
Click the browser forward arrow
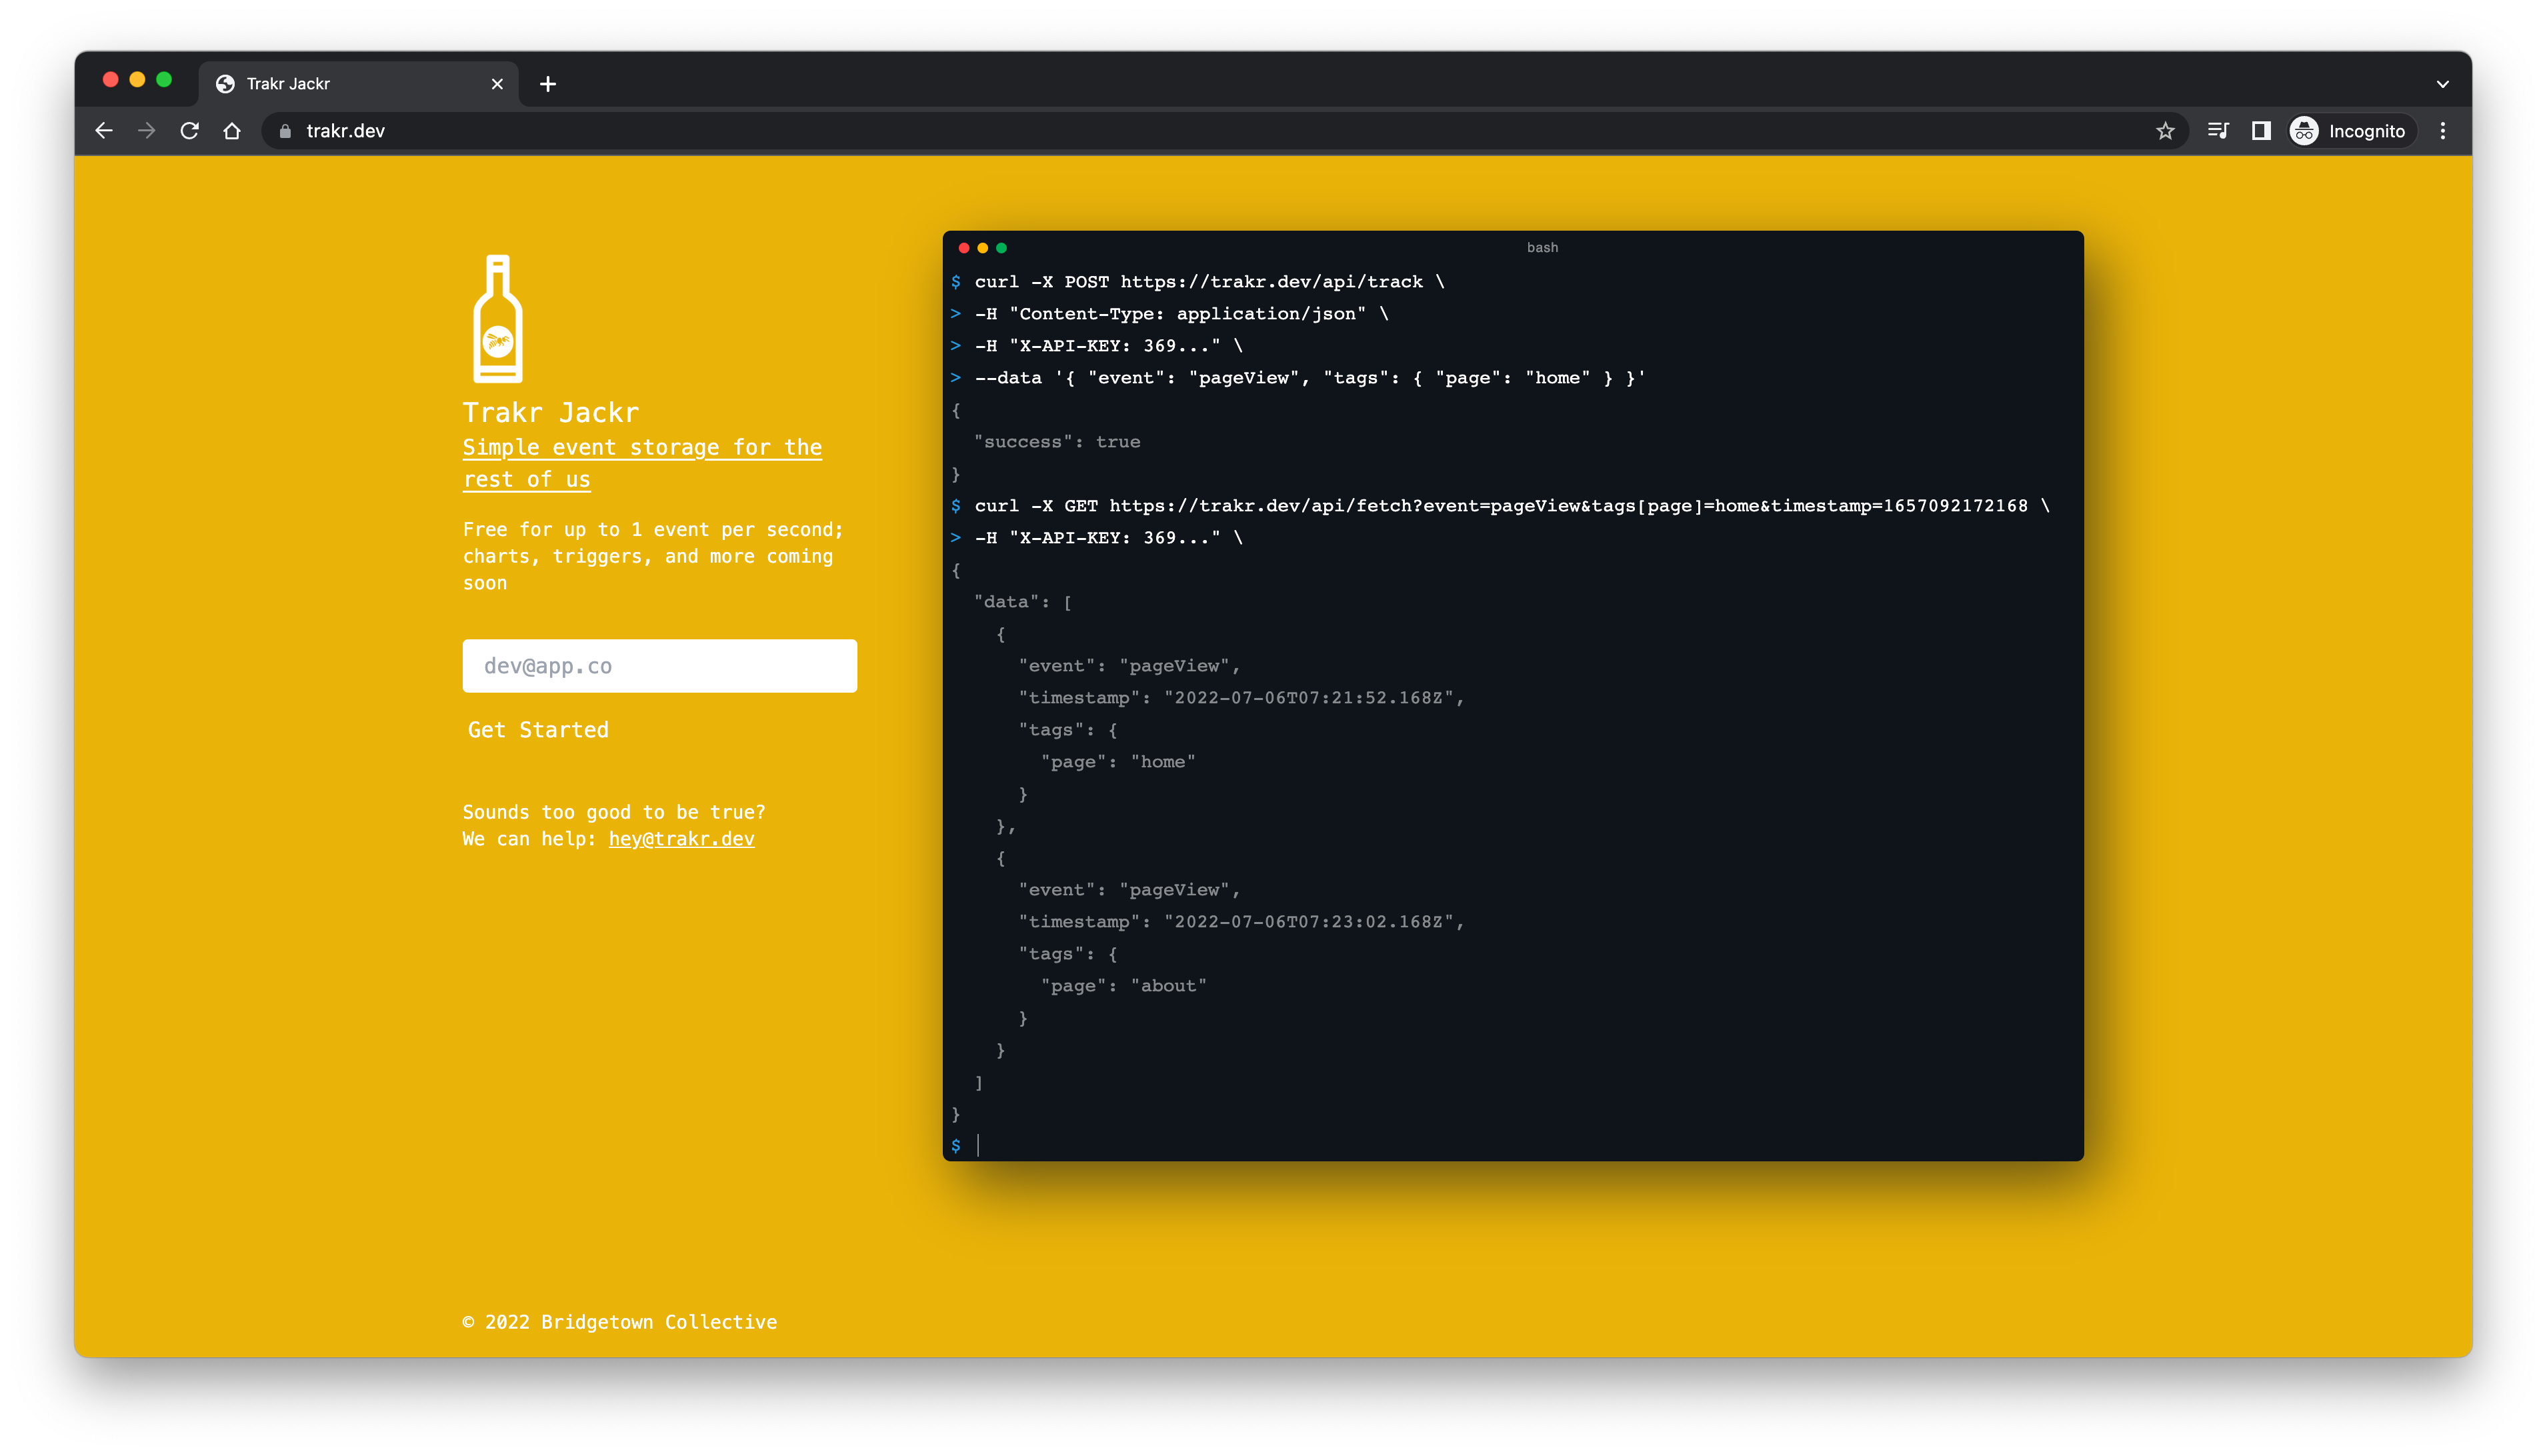pyautogui.click(x=147, y=131)
